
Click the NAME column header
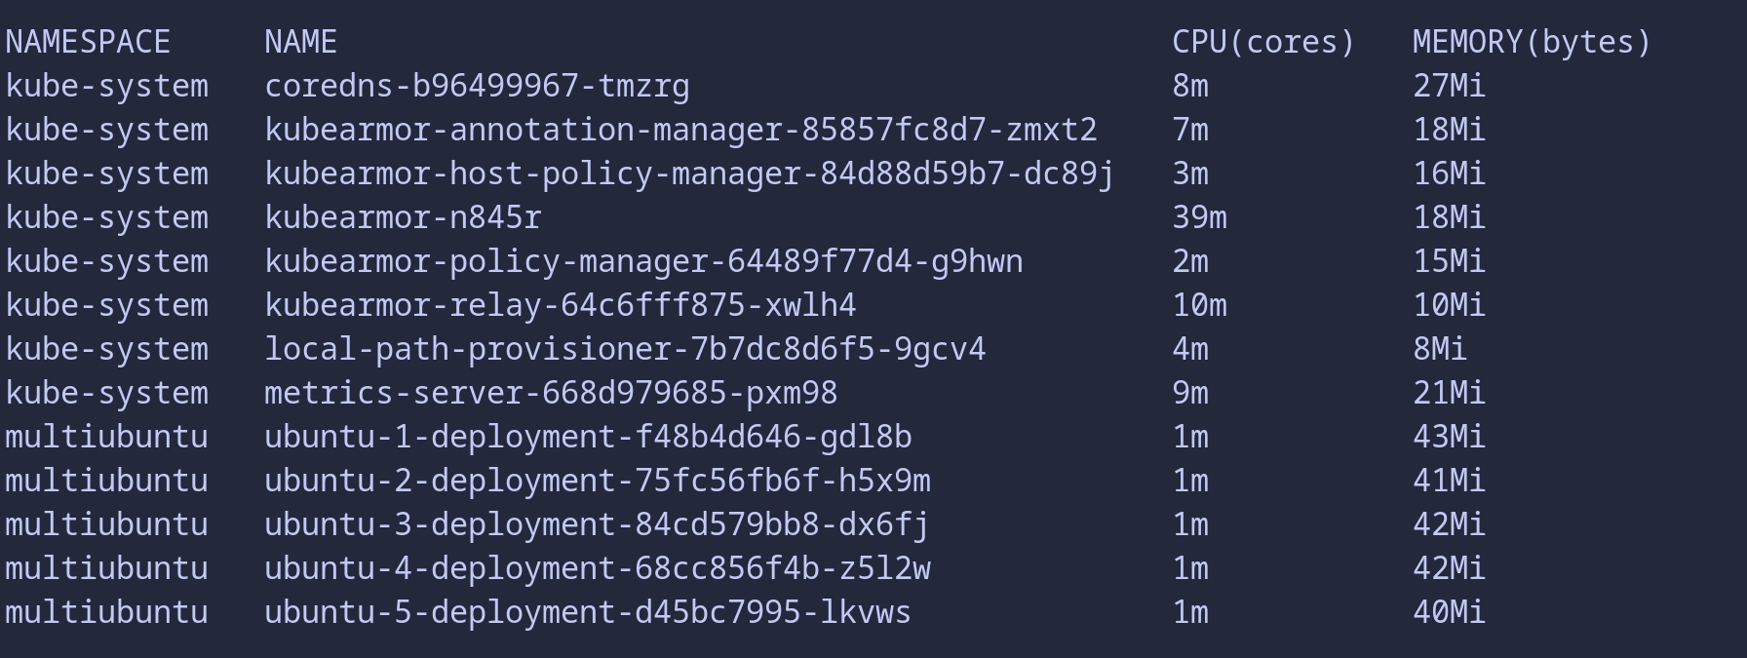pos(300,42)
